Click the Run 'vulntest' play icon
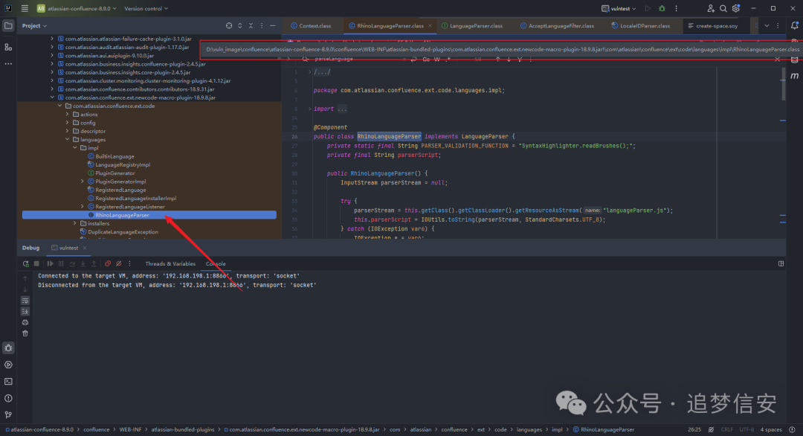Viewport: 803px width, 436px height. tap(648, 9)
